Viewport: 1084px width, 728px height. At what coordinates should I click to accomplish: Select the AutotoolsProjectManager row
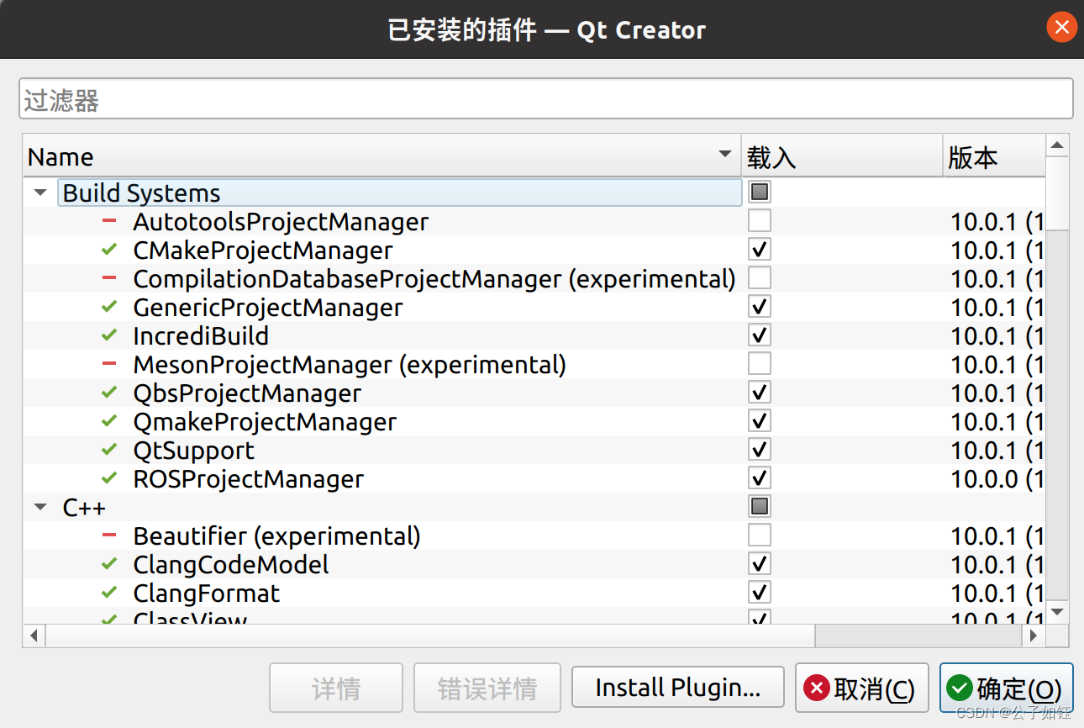(x=534, y=221)
